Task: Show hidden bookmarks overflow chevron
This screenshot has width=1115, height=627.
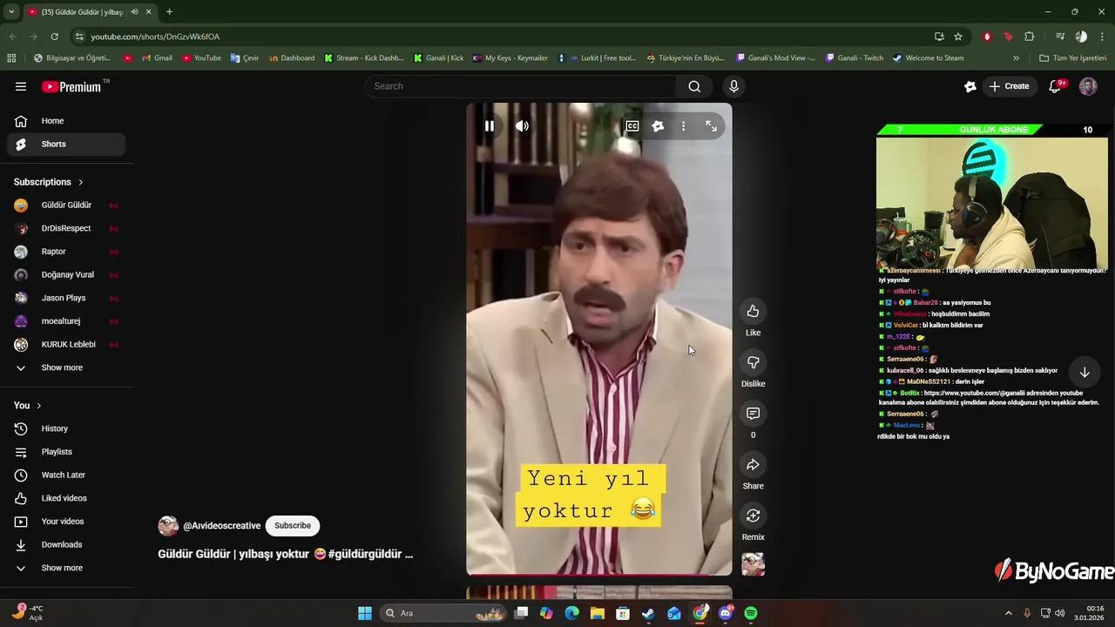Action: click(1016, 58)
